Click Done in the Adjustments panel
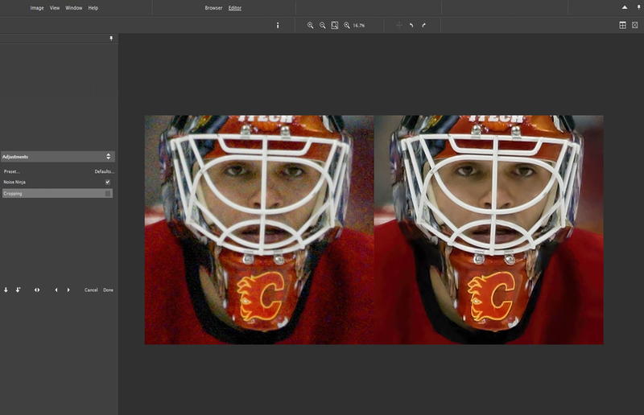The image size is (644, 415). click(x=108, y=290)
